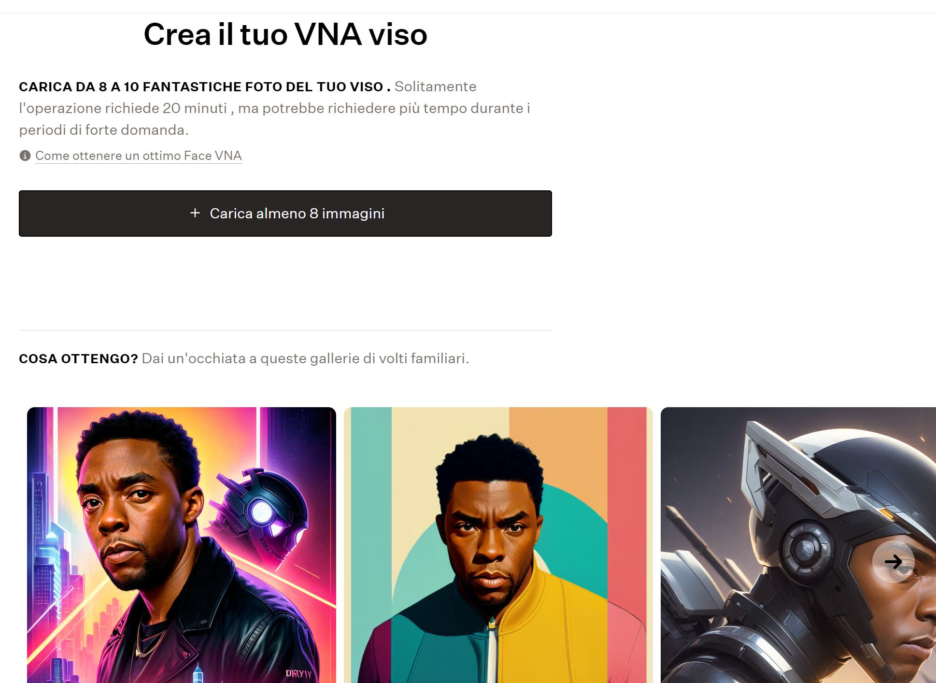Open the neon city portrait thumbnail
The width and height of the screenshot is (936, 683).
(182, 545)
